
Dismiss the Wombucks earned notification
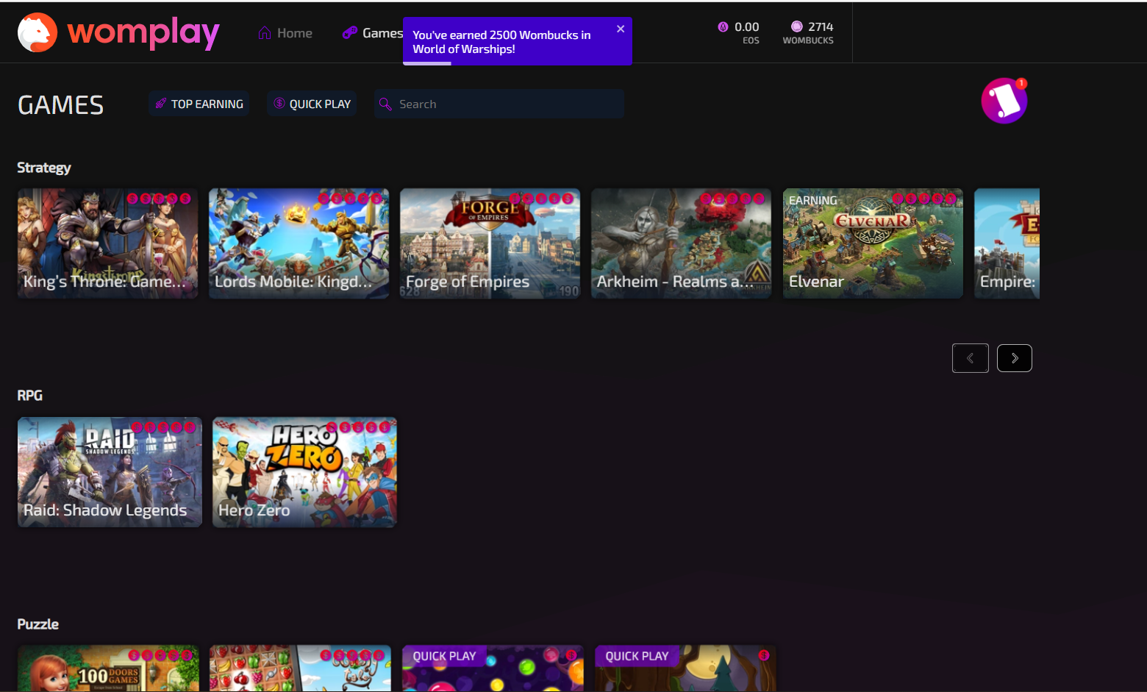click(621, 29)
